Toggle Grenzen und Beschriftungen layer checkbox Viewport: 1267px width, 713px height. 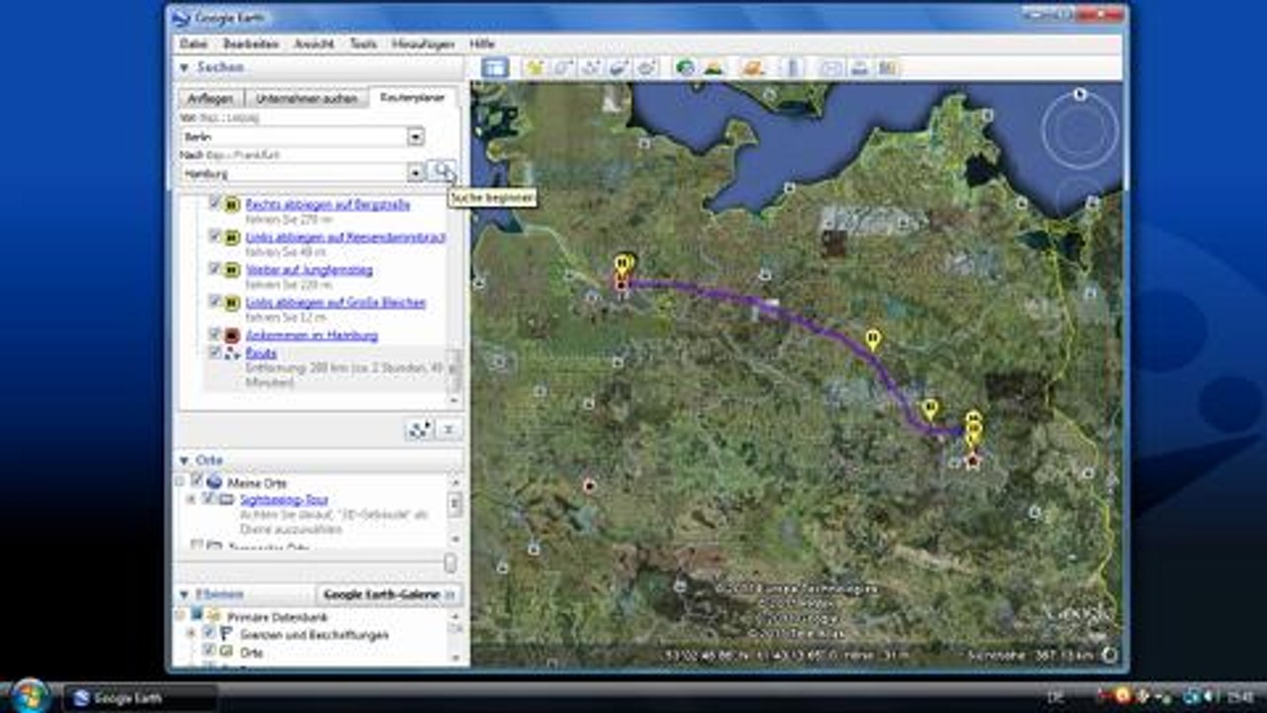tap(209, 633)
